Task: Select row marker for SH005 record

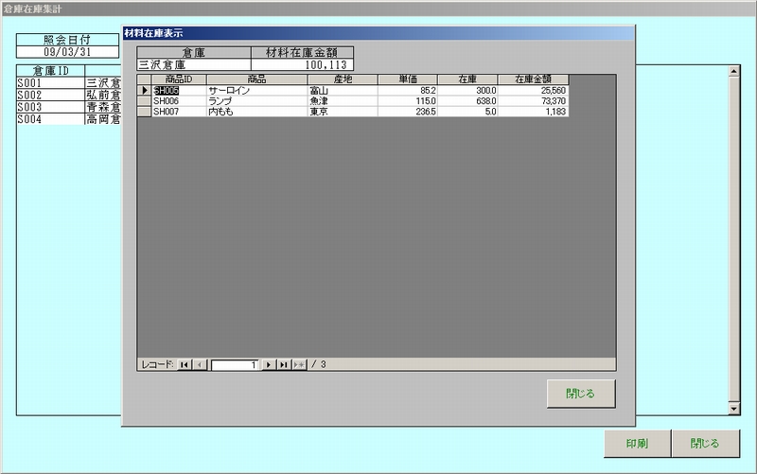Action: (145, 91)
